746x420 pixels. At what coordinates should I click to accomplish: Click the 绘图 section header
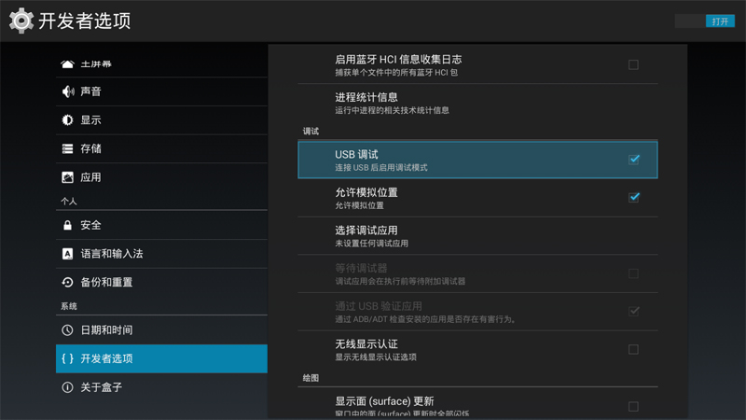(x=311, y=378)
